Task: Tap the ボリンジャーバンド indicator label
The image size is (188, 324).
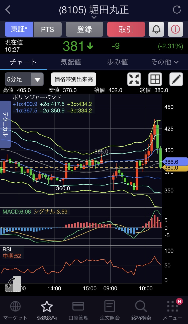Action: [37, 97]
